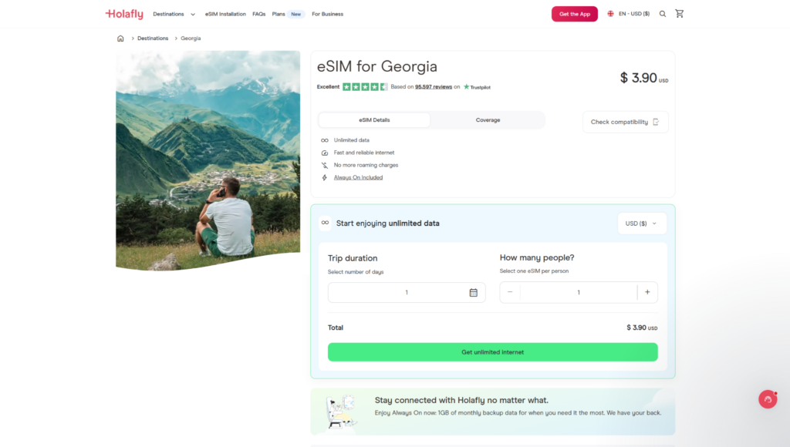The height and width of the screenshot is (447, 790).
Task: Click 'How many people?' label
Action: pos(537,257)
